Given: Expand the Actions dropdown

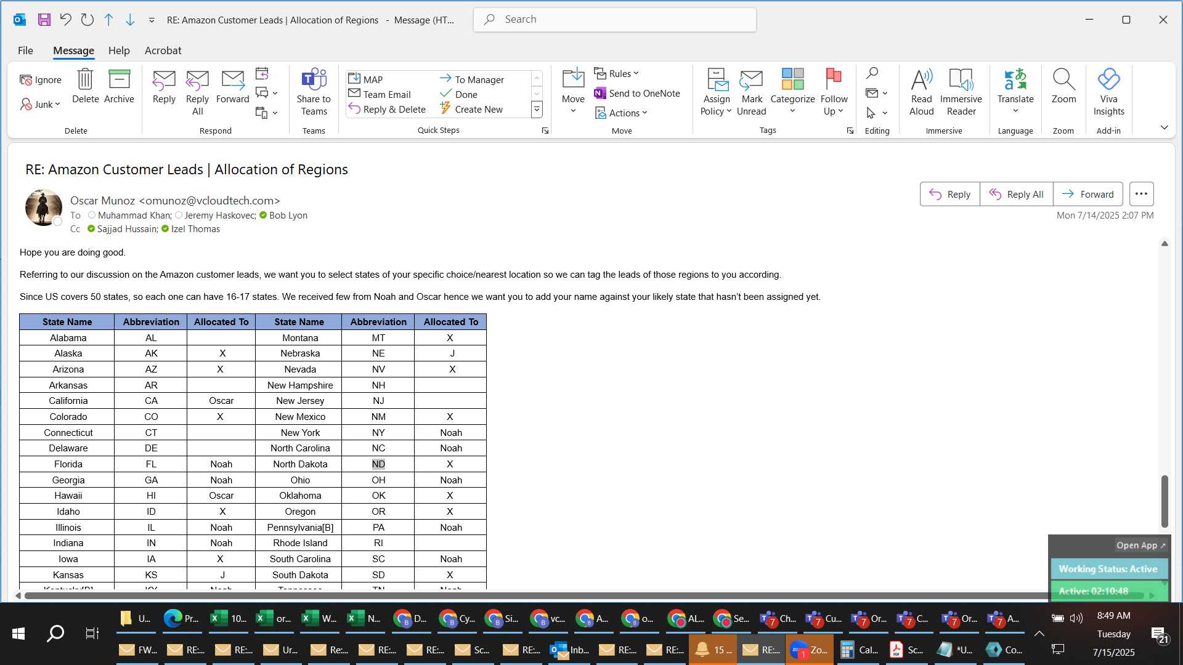Looking at the screenshot, I should point(621,113).
